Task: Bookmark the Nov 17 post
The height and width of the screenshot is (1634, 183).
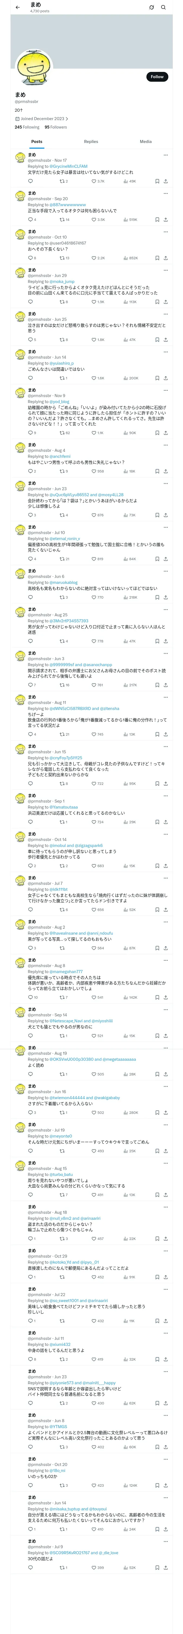Action: pyautogui.click(x=157, y=181)
